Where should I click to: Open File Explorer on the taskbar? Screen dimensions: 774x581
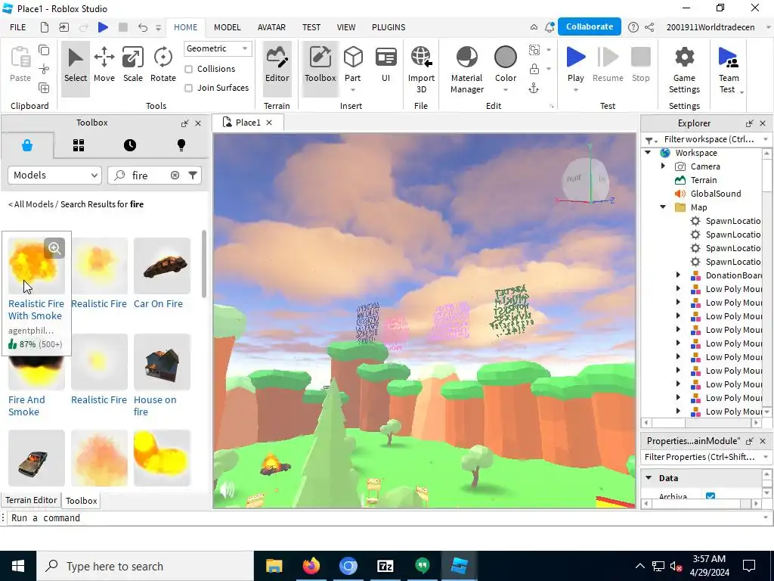[x=274, y=566]
